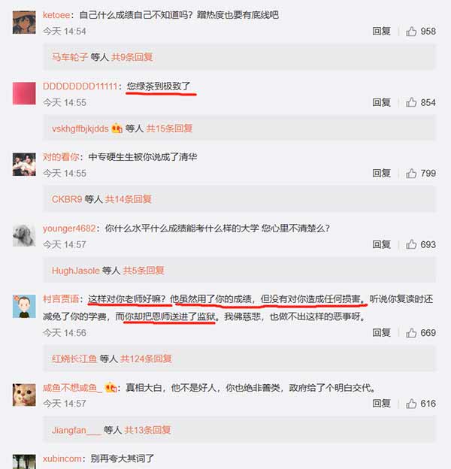The image size is (451, 469).
Task: Open username link xubincom
Action: (62, 458)
